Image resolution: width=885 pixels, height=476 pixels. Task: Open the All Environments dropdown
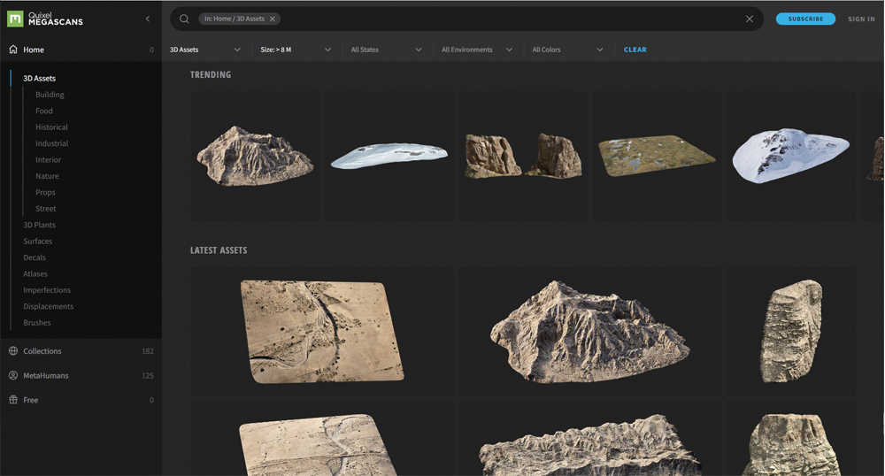coord(477,50)
